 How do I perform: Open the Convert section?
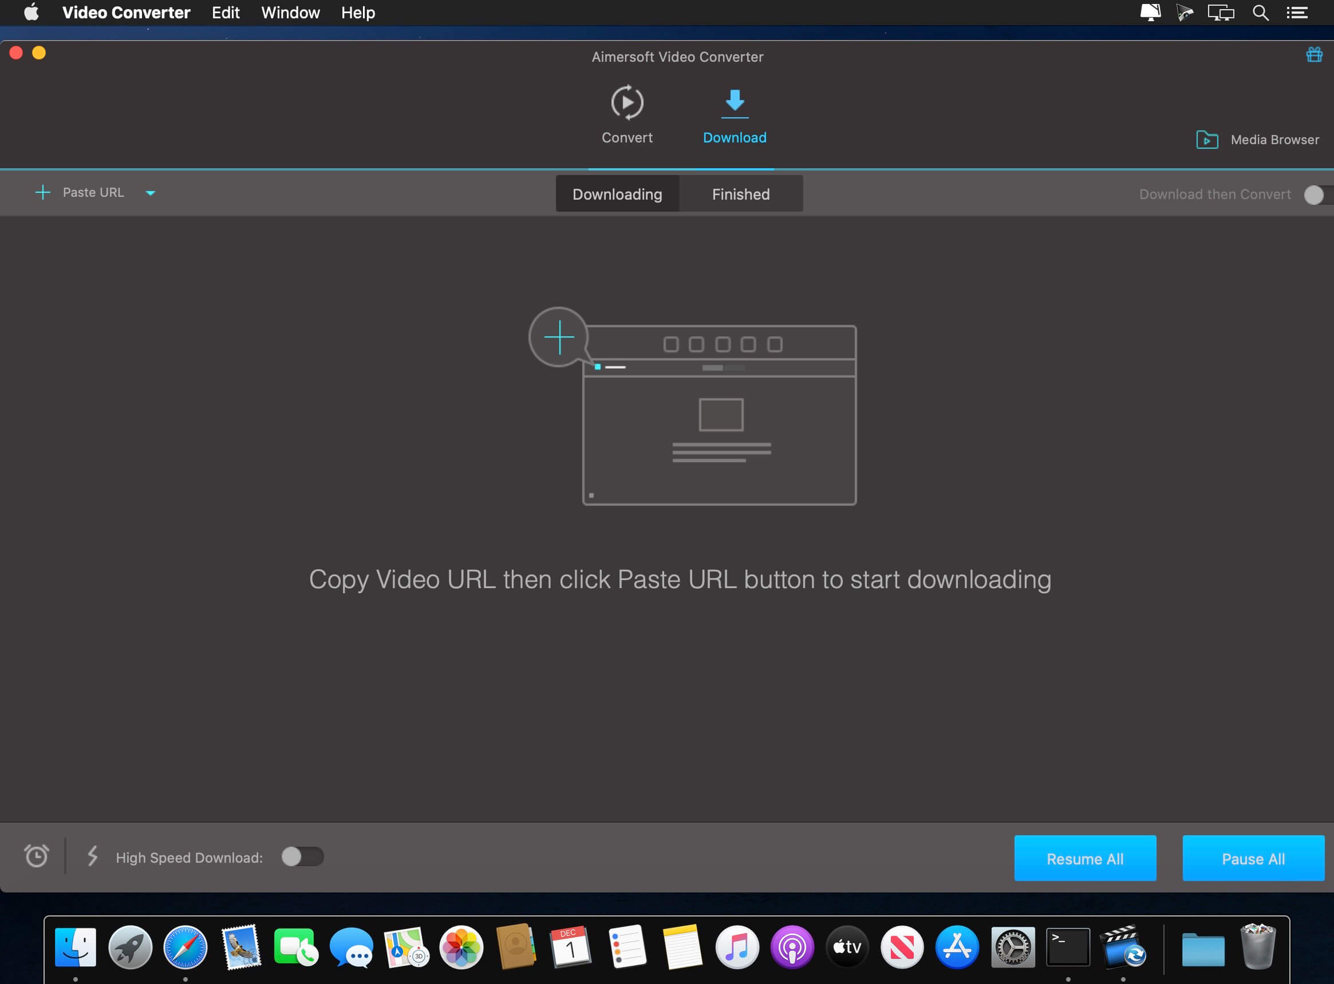(627, 114)
